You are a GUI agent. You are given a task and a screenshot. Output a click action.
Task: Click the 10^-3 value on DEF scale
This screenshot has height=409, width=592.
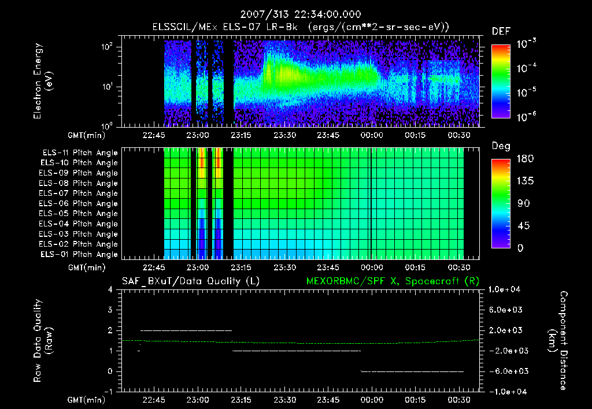click(526, 44)
